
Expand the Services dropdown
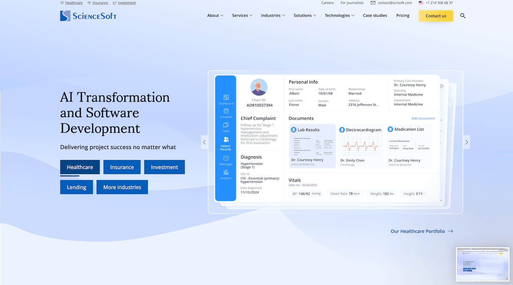[x=242, y=16]
